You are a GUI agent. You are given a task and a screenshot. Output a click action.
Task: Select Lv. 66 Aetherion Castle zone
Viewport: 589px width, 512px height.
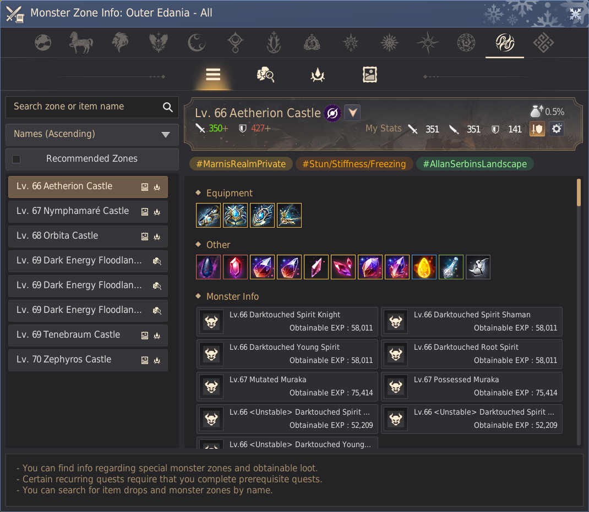(88, 186)
